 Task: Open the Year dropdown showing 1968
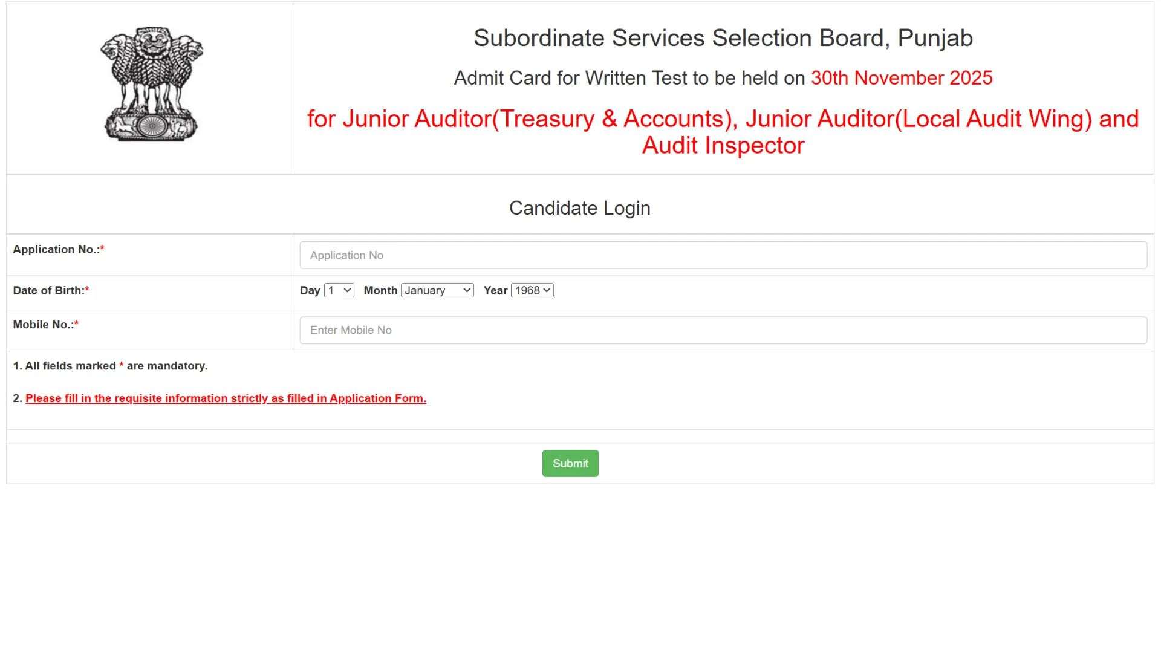click(532, 290)
